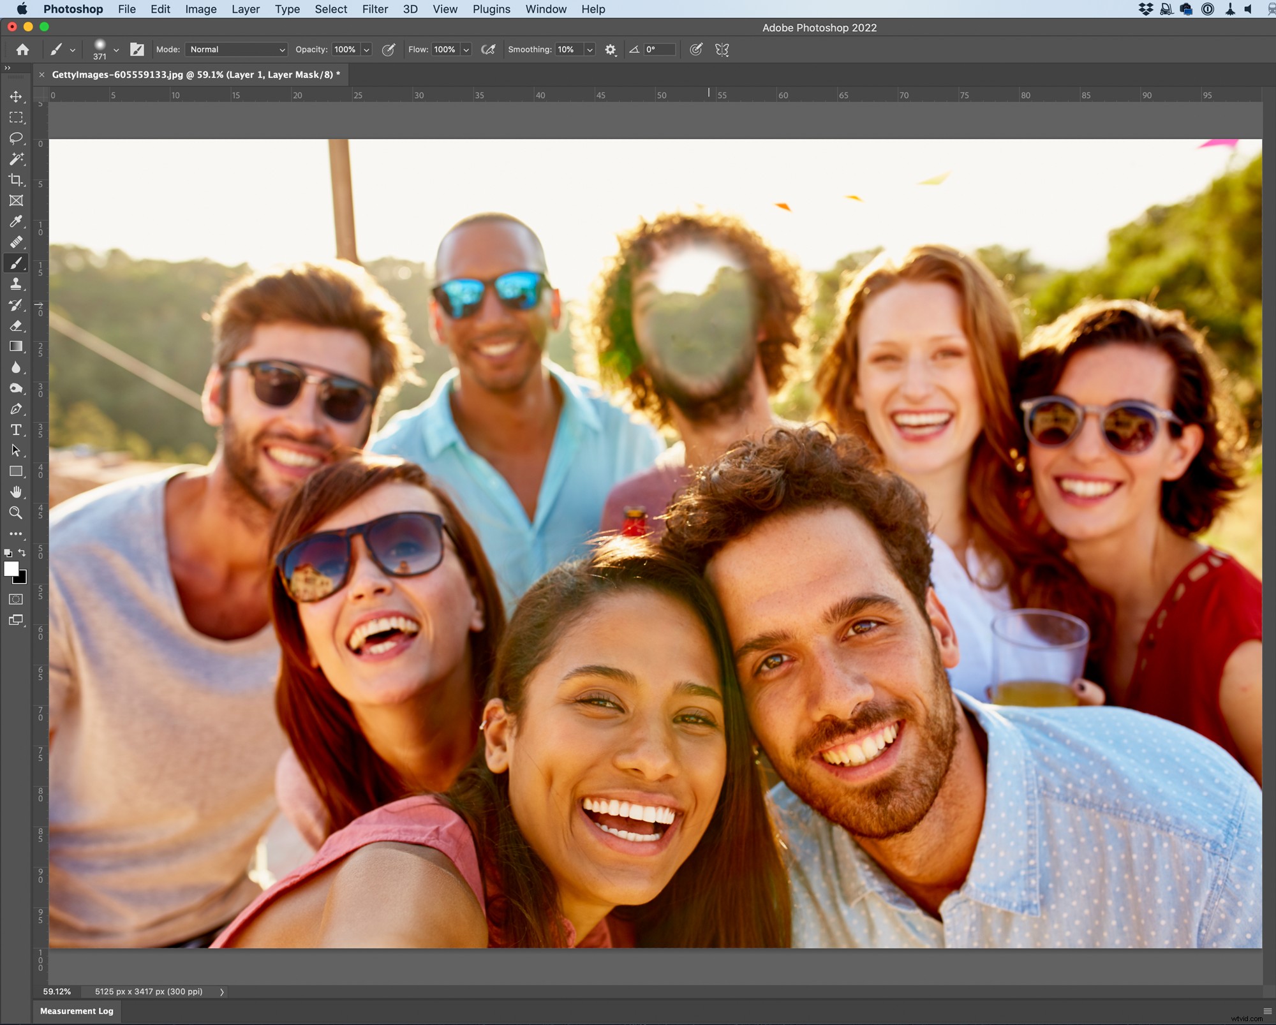Toggle the Brush Settings panel icon

point(137,49)
